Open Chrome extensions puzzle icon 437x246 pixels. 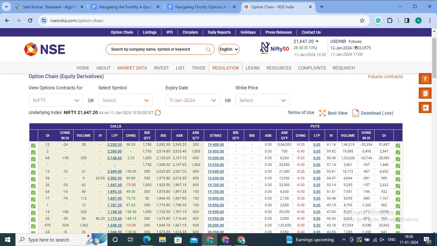pos(390,20)
